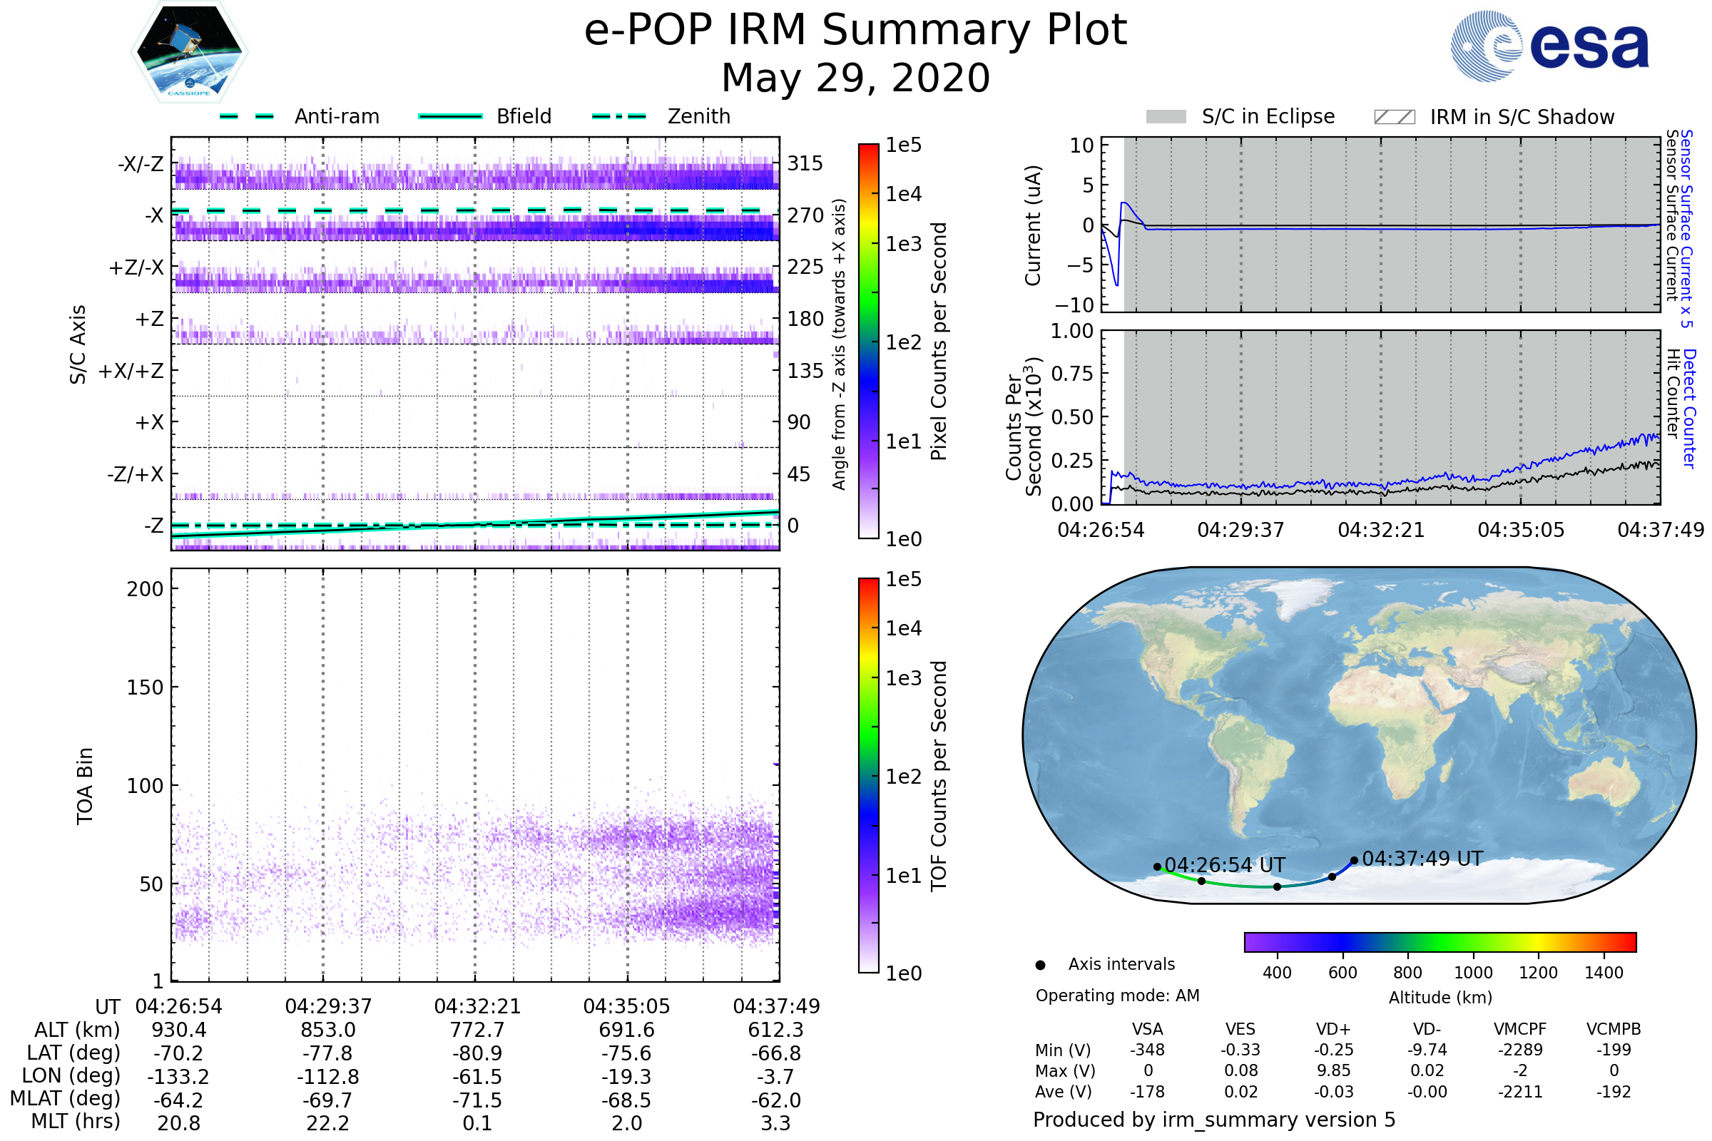Viewport: 1712px width, 1141px height.
Task: Click the Operating mode: AM text
Action: tap(1117, 996)
